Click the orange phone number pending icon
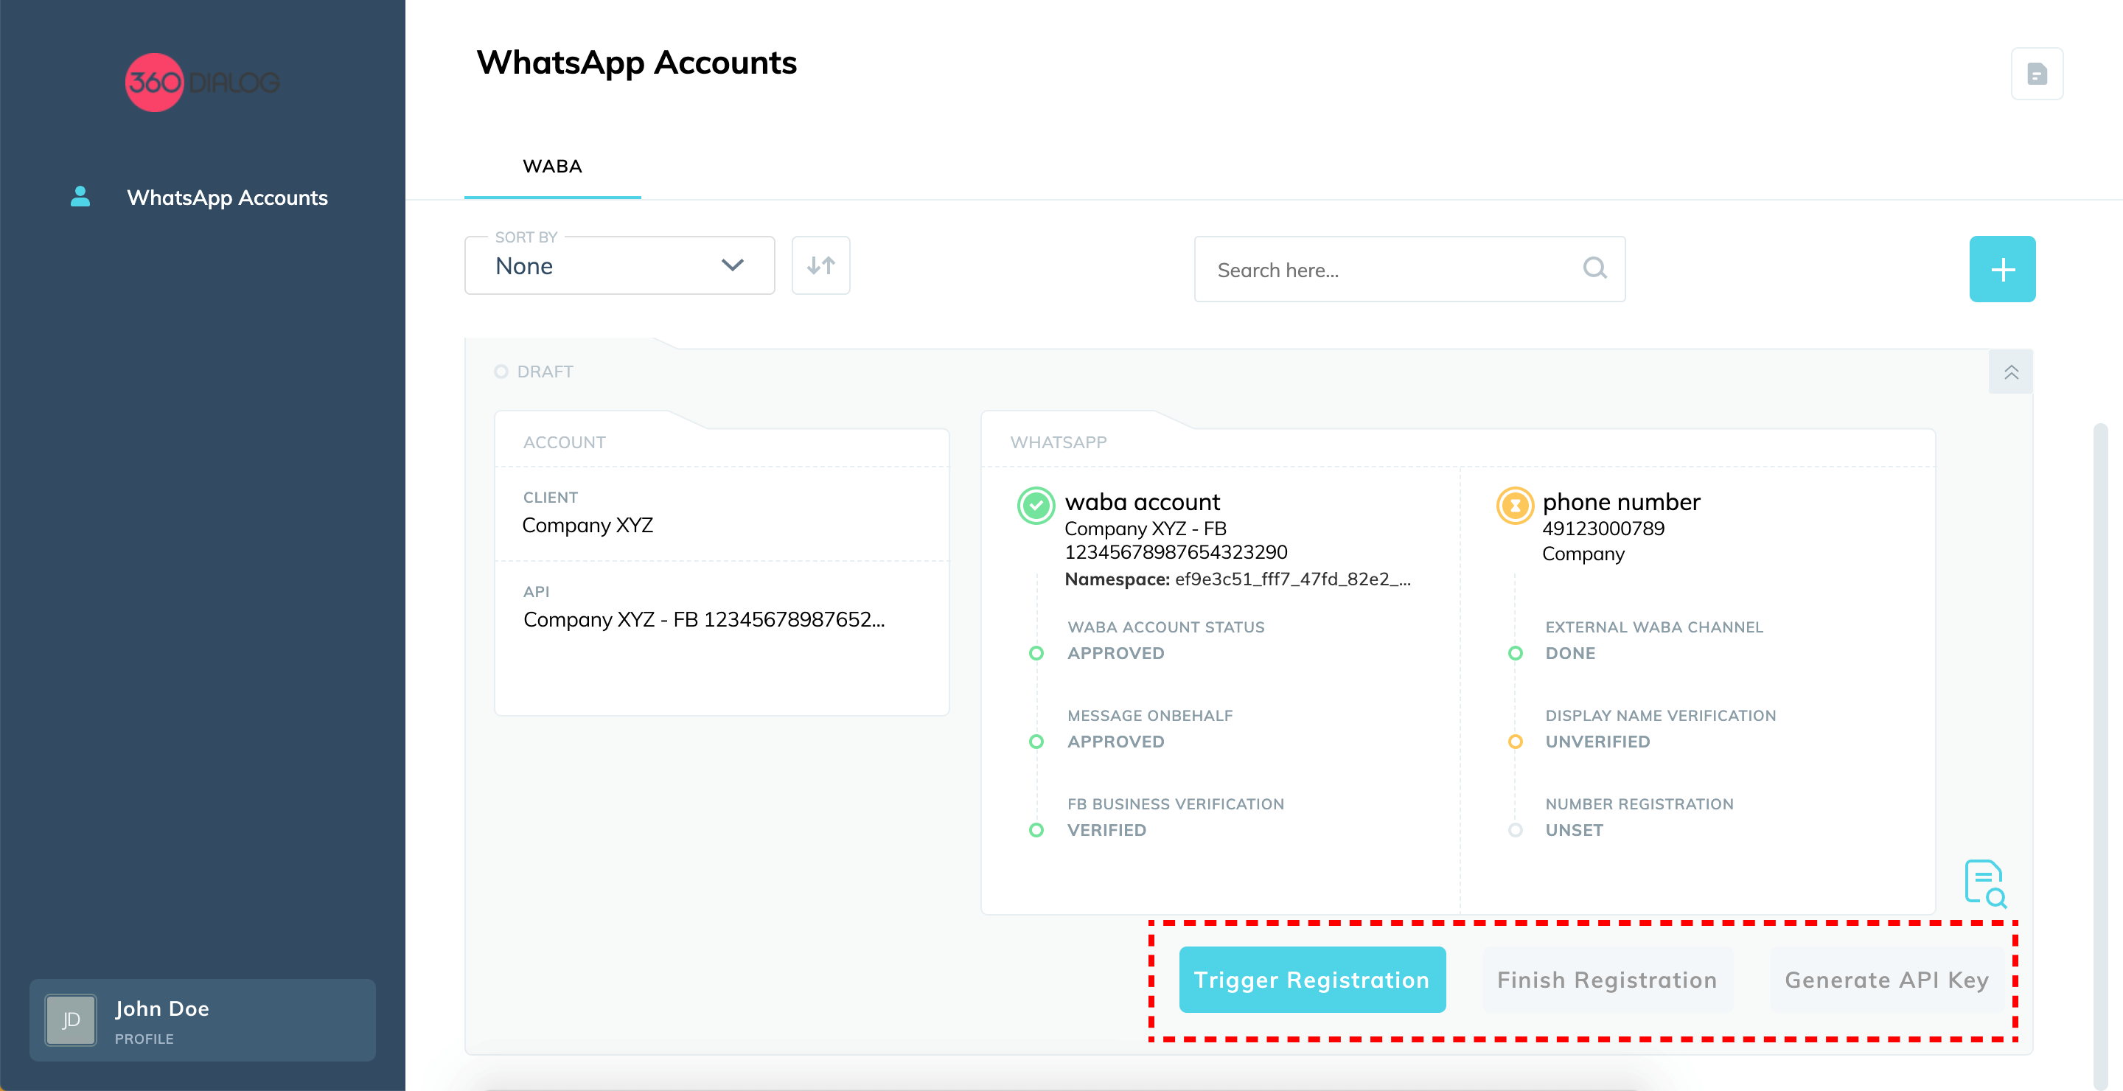 click(x=1514, y=505)
